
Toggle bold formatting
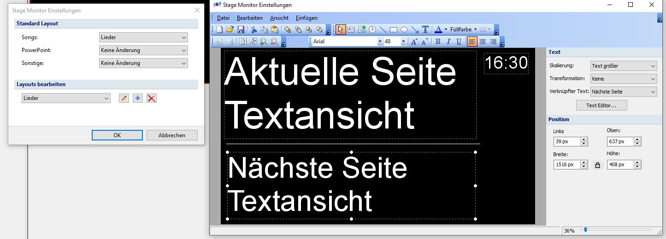pyautogui.click(x=438, y=41)
